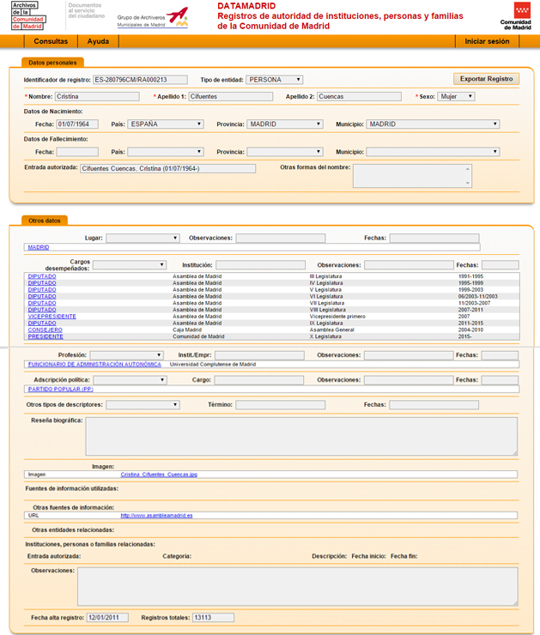The image size is (540, 635).
Task: Click the 'Caja Madrid' institution text
Action: pos(187,330)
